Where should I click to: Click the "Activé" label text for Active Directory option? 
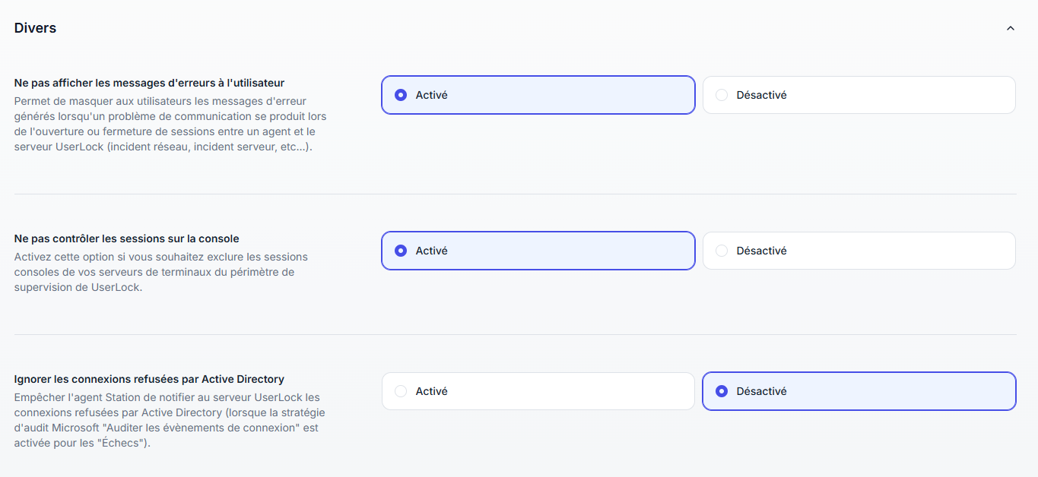(x=431, y=391)
